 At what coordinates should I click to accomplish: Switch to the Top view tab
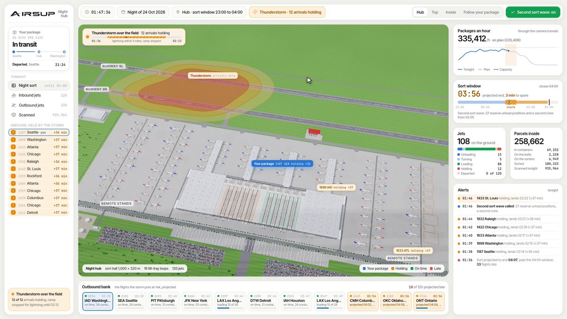tap(435, 12)
